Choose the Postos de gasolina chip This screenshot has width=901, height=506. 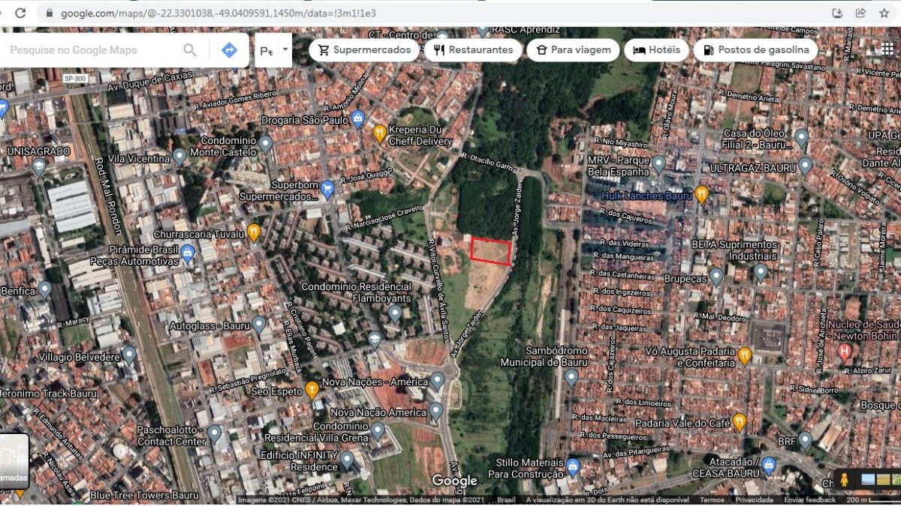(x=755, y=49)
